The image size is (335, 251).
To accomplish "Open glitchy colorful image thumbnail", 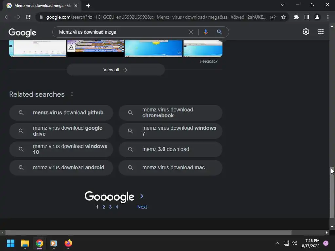I will pyautogui.click(x=96, y=49).
